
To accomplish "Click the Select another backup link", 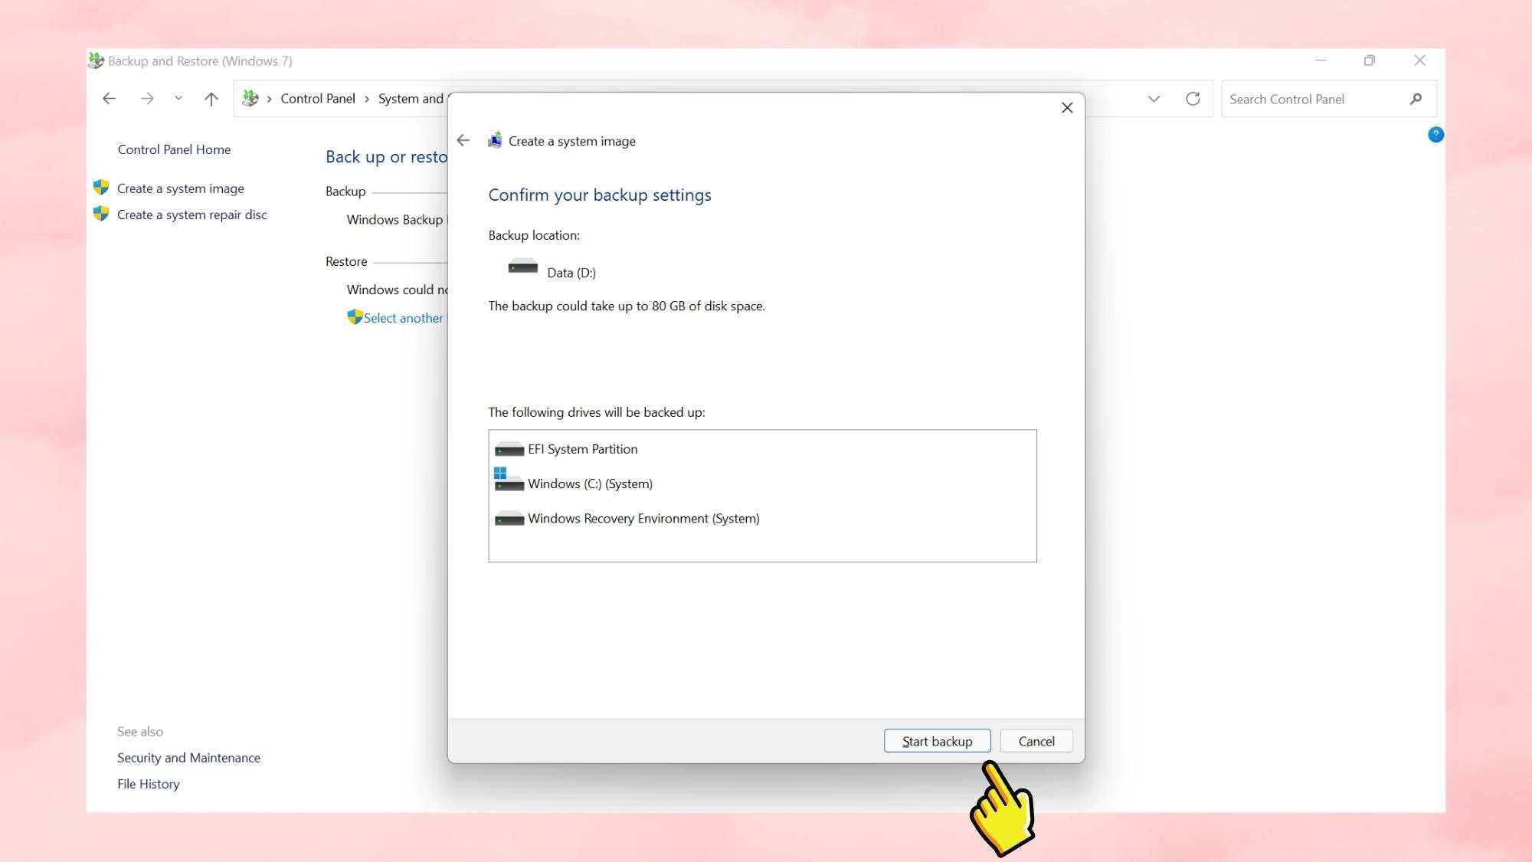I will click(404, 318).
